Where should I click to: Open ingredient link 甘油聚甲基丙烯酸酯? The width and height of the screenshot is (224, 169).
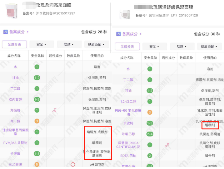pyautogui.click(x=15, y=132)
